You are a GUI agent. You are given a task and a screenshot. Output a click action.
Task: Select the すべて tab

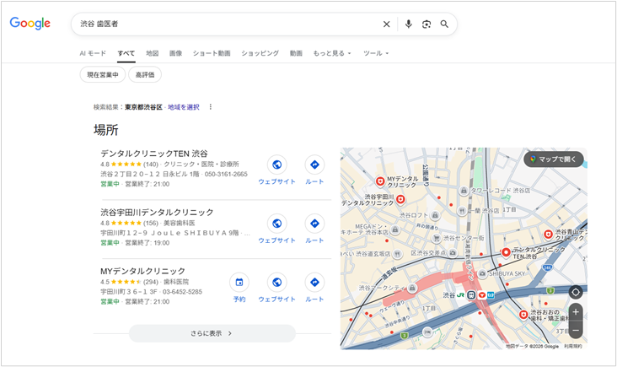126,53
